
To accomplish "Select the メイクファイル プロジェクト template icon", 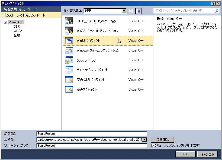I will point(69,70).
